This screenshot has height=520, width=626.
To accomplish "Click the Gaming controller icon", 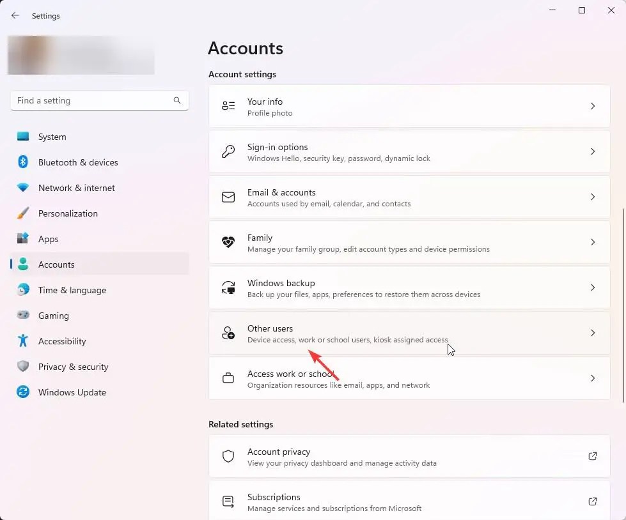I will (23, 316).
